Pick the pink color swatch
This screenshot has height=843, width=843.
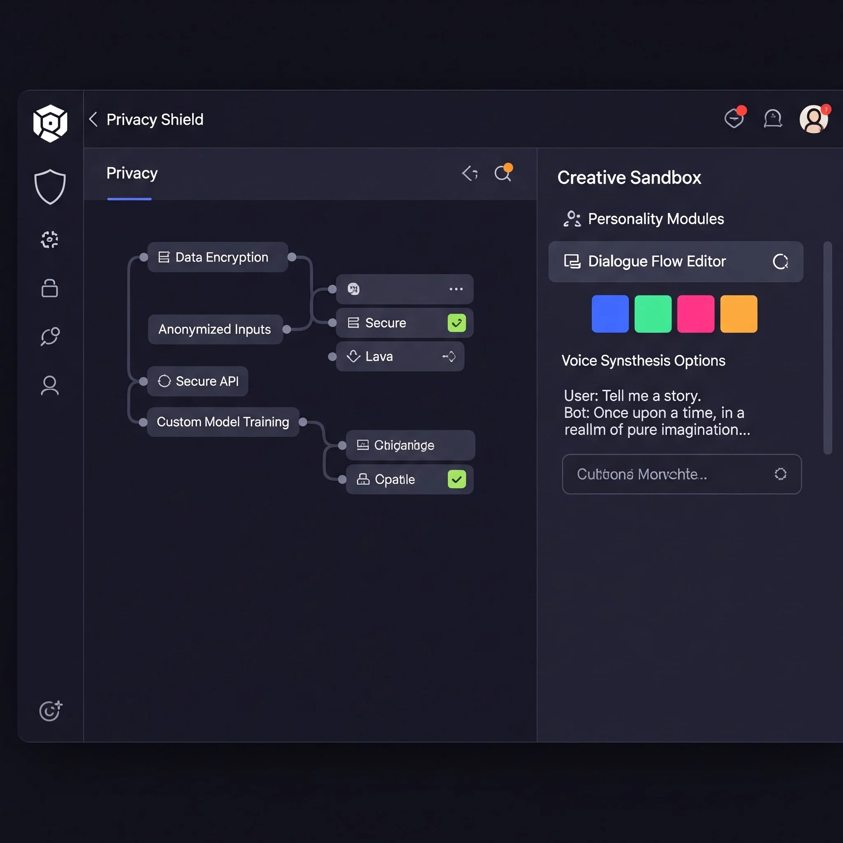(696, 314)
